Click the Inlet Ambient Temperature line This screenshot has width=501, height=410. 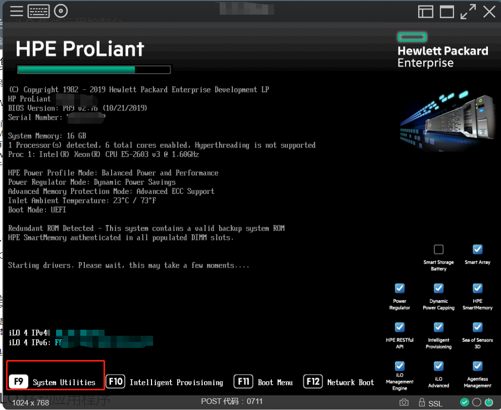tap(82, 200)
